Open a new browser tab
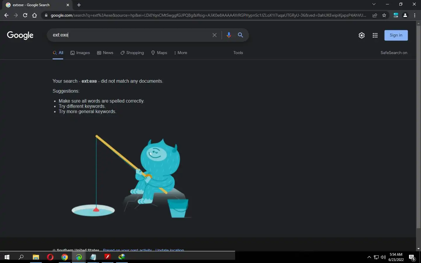The width and height of the screenshot is (421, 263). point(79,5)
